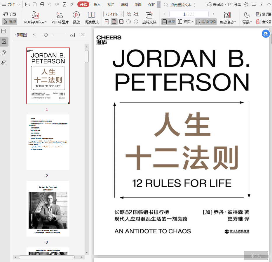Click the zoom in magnifier icon

[x=136, y=14]
